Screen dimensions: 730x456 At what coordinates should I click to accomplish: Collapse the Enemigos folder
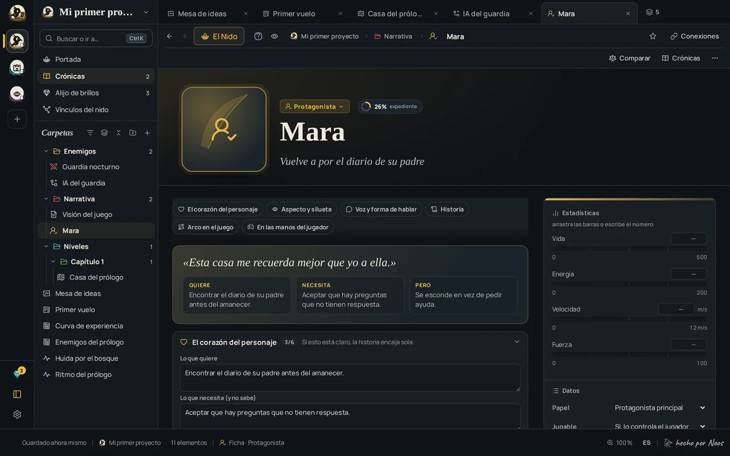tap(46, 151)
